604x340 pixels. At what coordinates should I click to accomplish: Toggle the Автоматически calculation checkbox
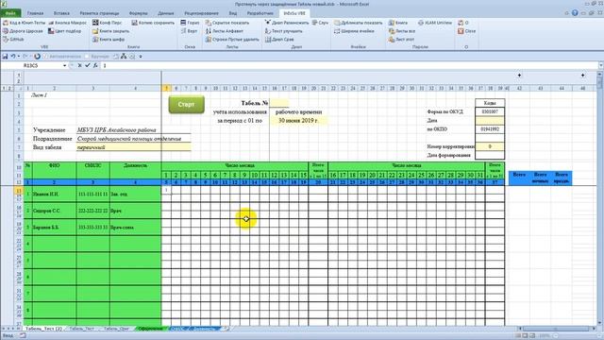point(46,57)
